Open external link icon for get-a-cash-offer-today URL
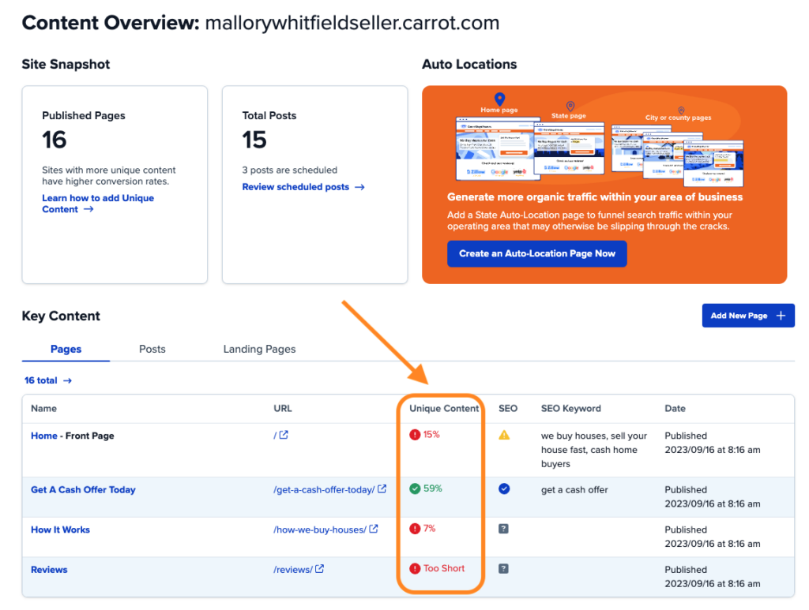 click(382, 489)
